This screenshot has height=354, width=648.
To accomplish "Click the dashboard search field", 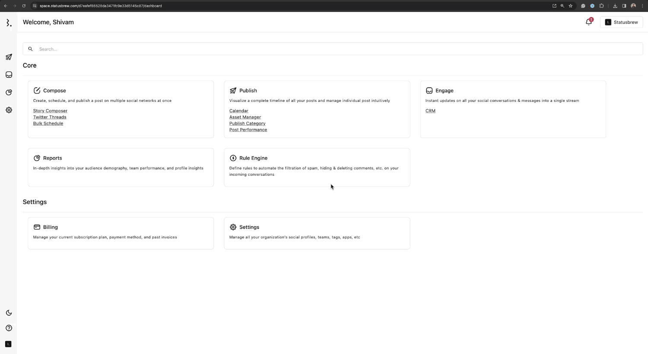I will point(333,49).
